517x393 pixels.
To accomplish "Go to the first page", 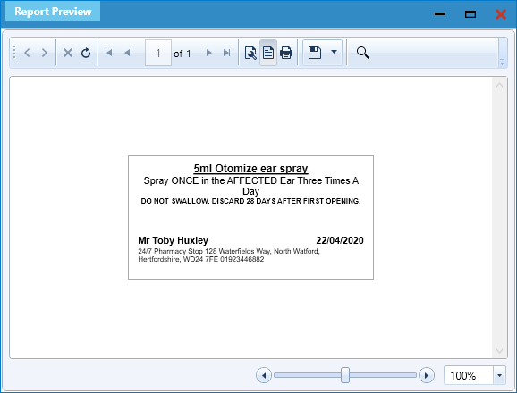I will [x=108, y=53].
